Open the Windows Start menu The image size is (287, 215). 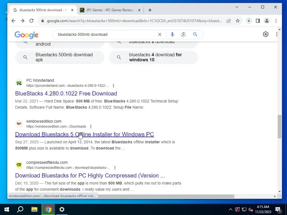[7, 209]
